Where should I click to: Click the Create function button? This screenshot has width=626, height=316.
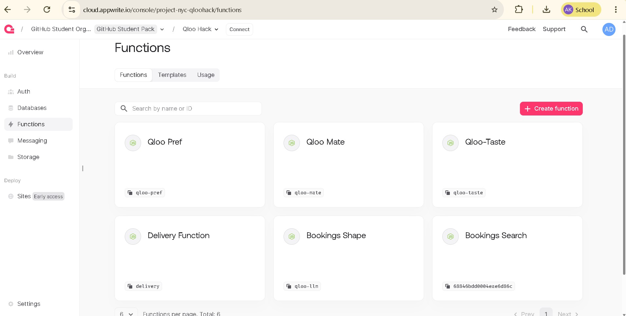pos(551,109)
